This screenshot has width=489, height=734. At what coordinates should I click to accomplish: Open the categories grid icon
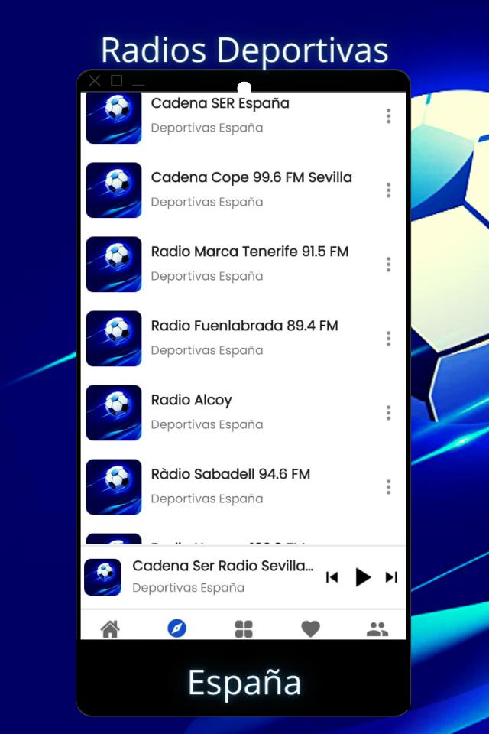point(244,629)
